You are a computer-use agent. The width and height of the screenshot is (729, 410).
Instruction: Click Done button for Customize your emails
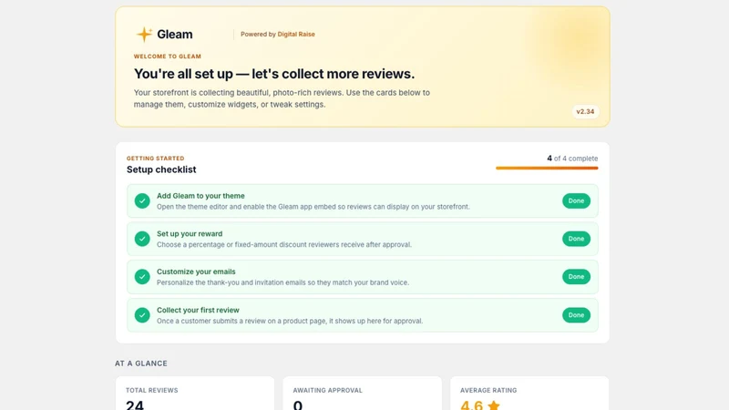[x=576, y=277]
